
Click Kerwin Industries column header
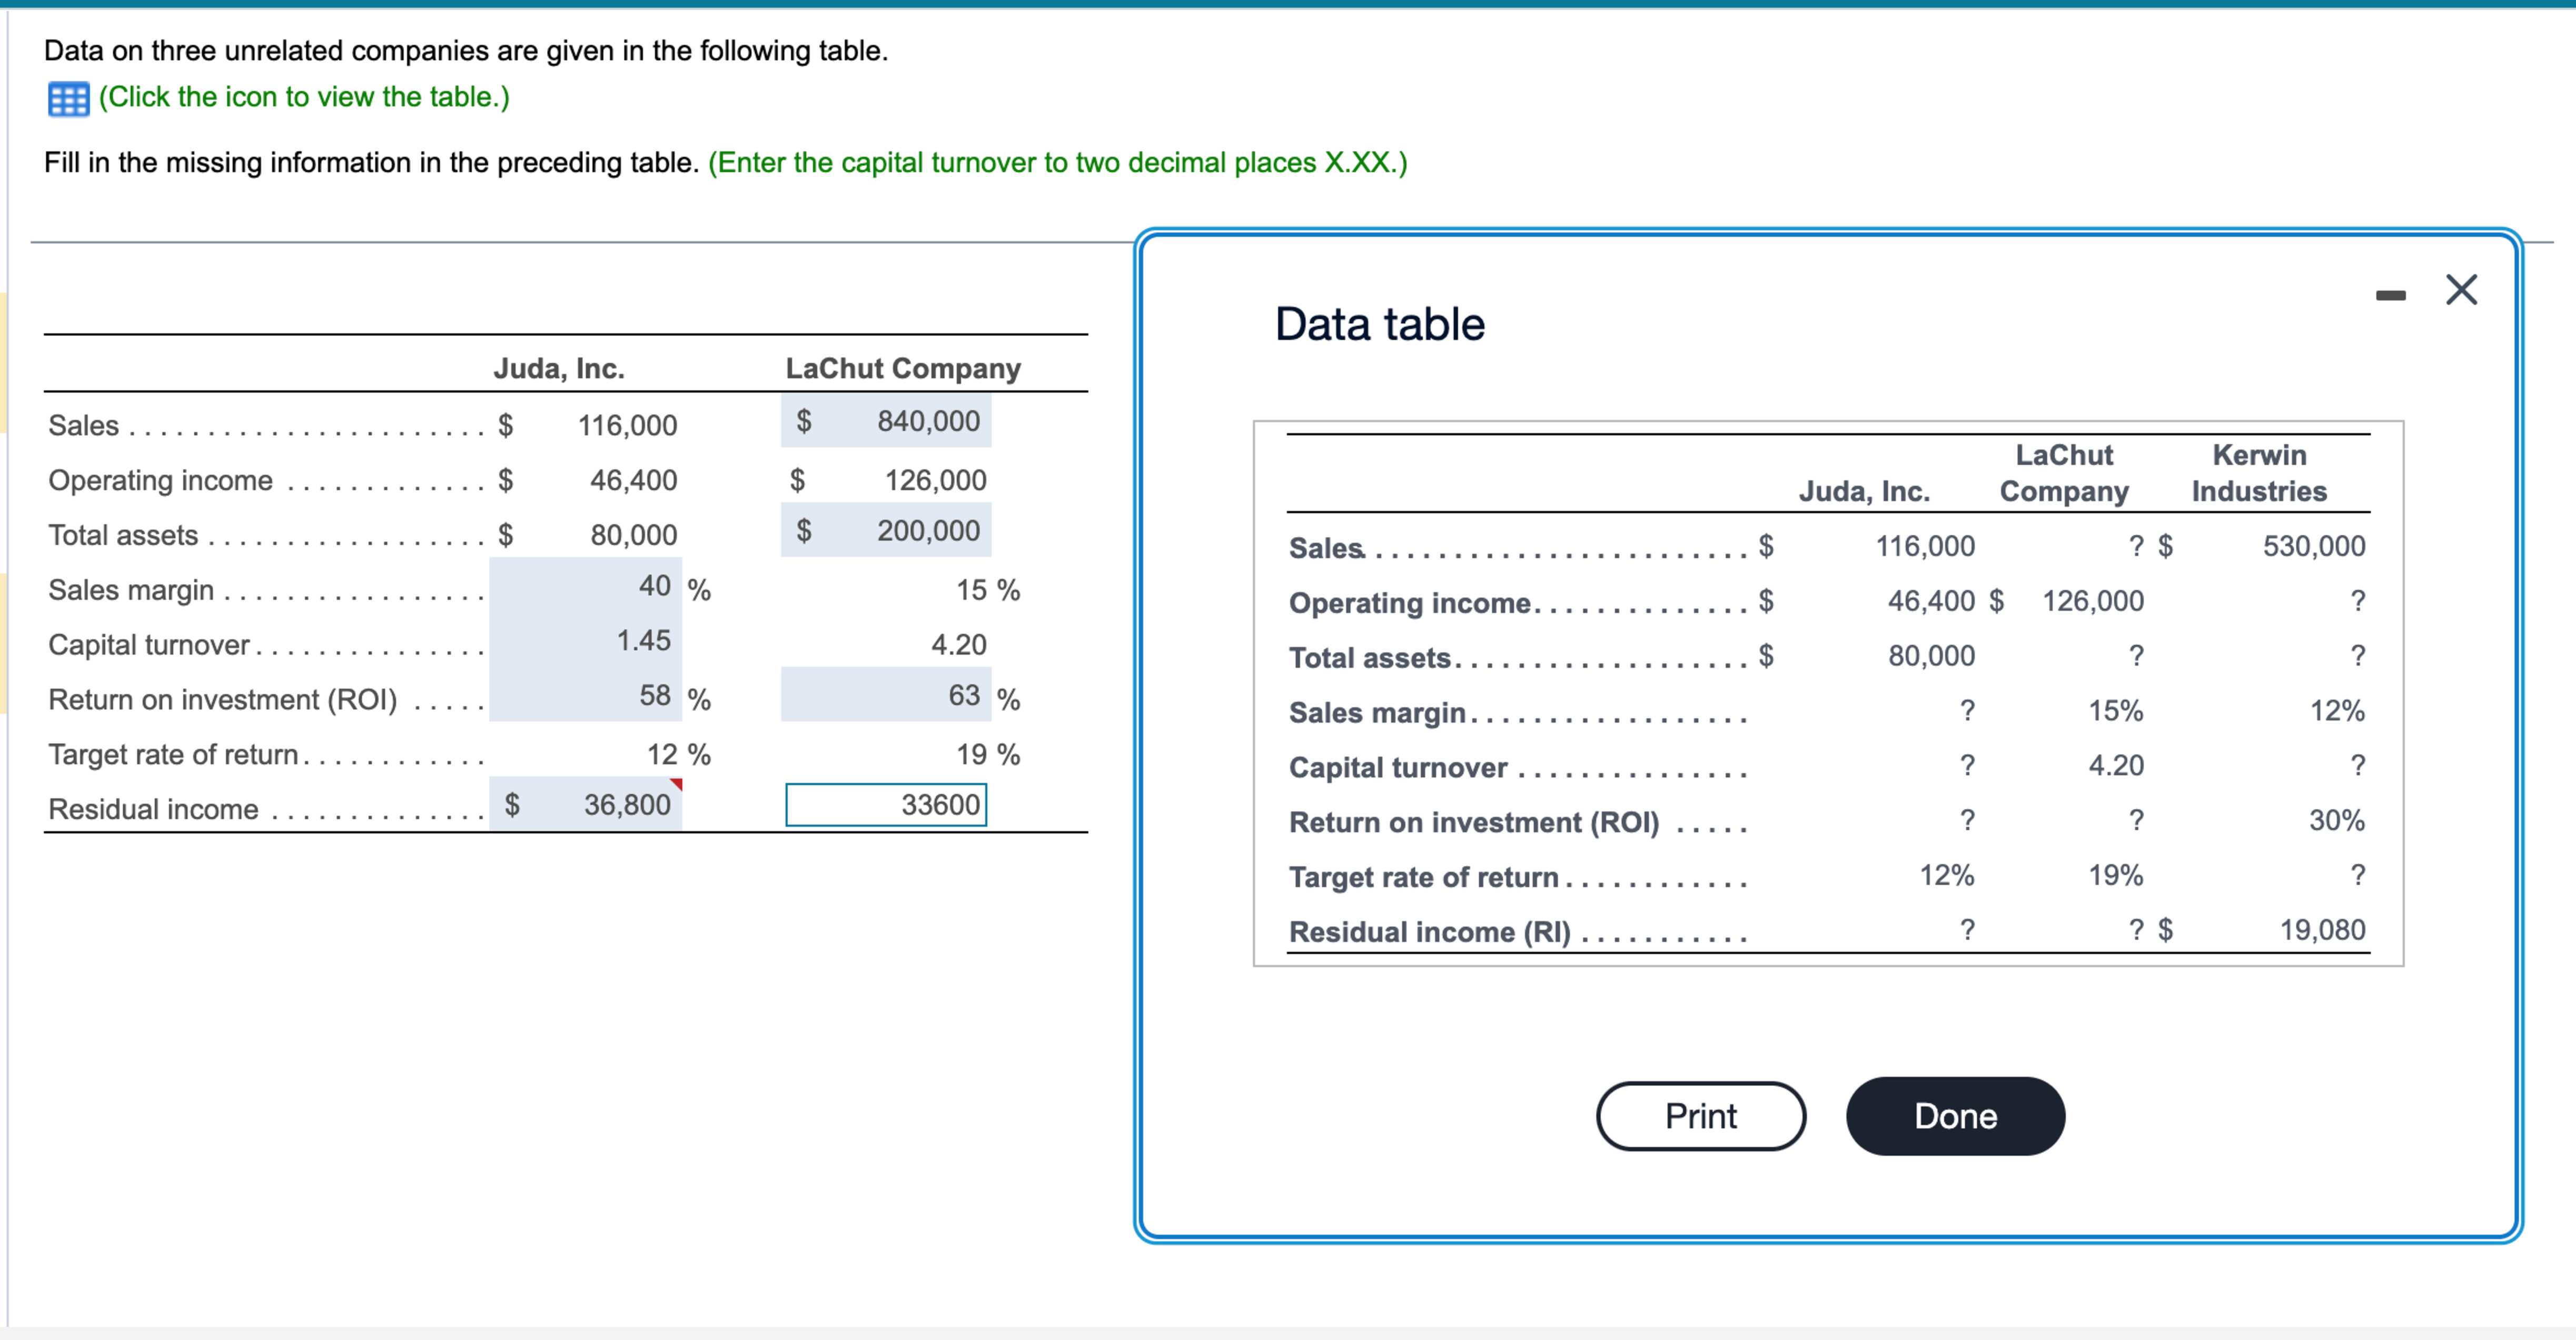coord(2258,473)
